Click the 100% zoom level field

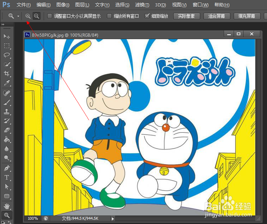[x=33, y=218]
